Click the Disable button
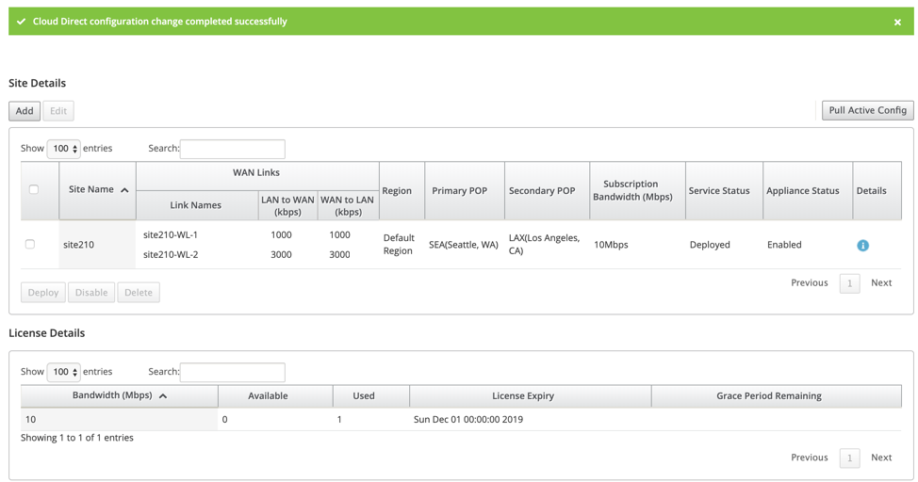This screenshot has height=482, width=918. click(91, 293)
